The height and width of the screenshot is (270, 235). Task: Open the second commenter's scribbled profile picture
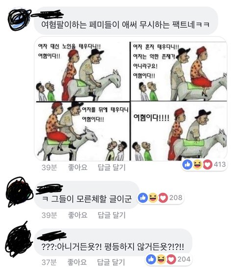19,192
